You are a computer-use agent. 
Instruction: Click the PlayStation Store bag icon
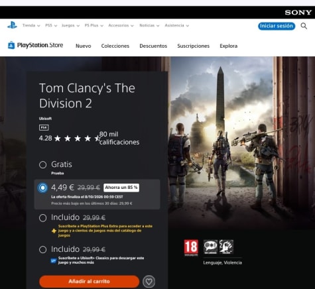pyautogui.click(x=11, y=45)
